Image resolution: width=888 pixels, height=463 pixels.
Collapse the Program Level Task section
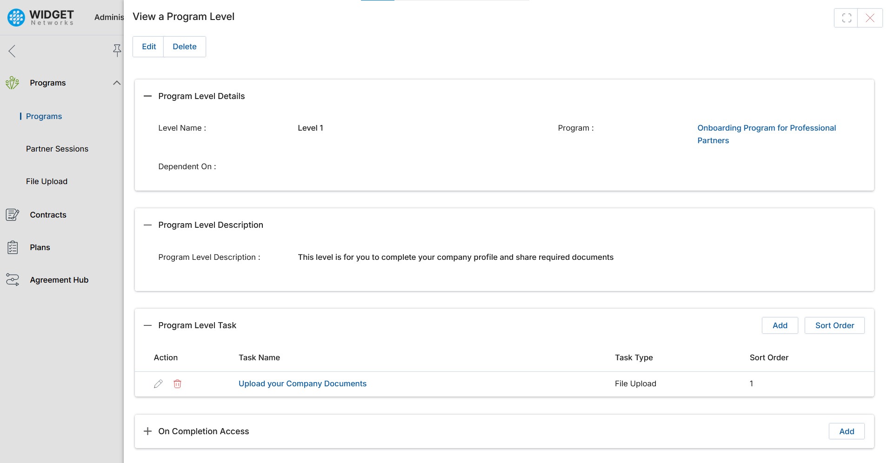[148, 325]
